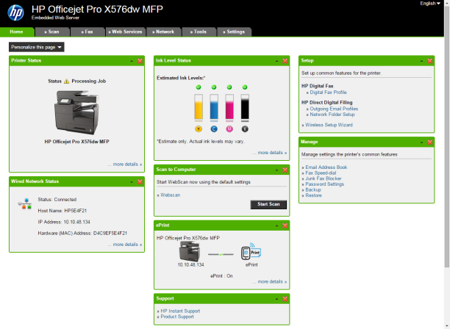
Task: Open the HP Instant Support link
Action: point(180,311)
